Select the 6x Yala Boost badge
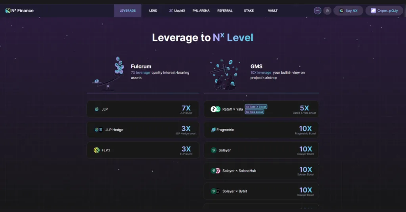Screen dimensions: 406x212 [255, 112]
